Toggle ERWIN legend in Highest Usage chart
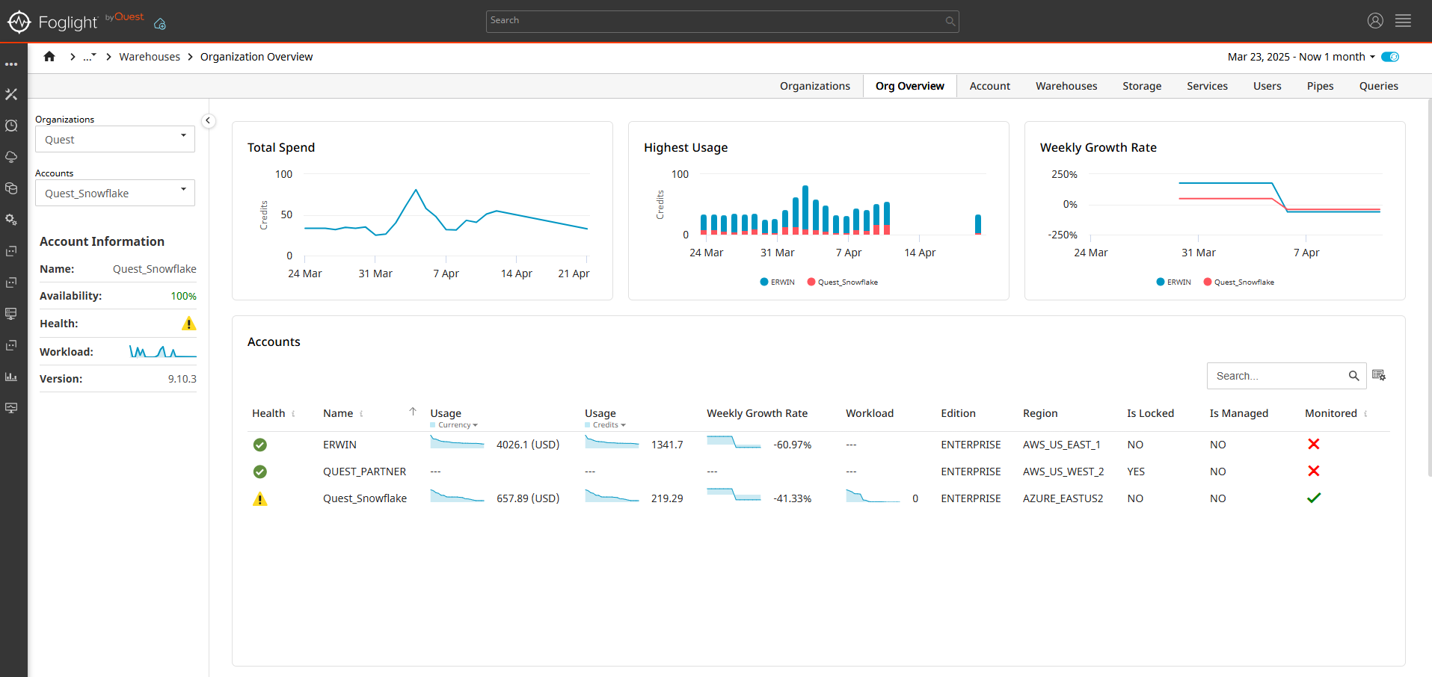1432x677 pixels. tap(778, 282)
